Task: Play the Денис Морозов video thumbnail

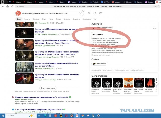Action: coord(25,44)
